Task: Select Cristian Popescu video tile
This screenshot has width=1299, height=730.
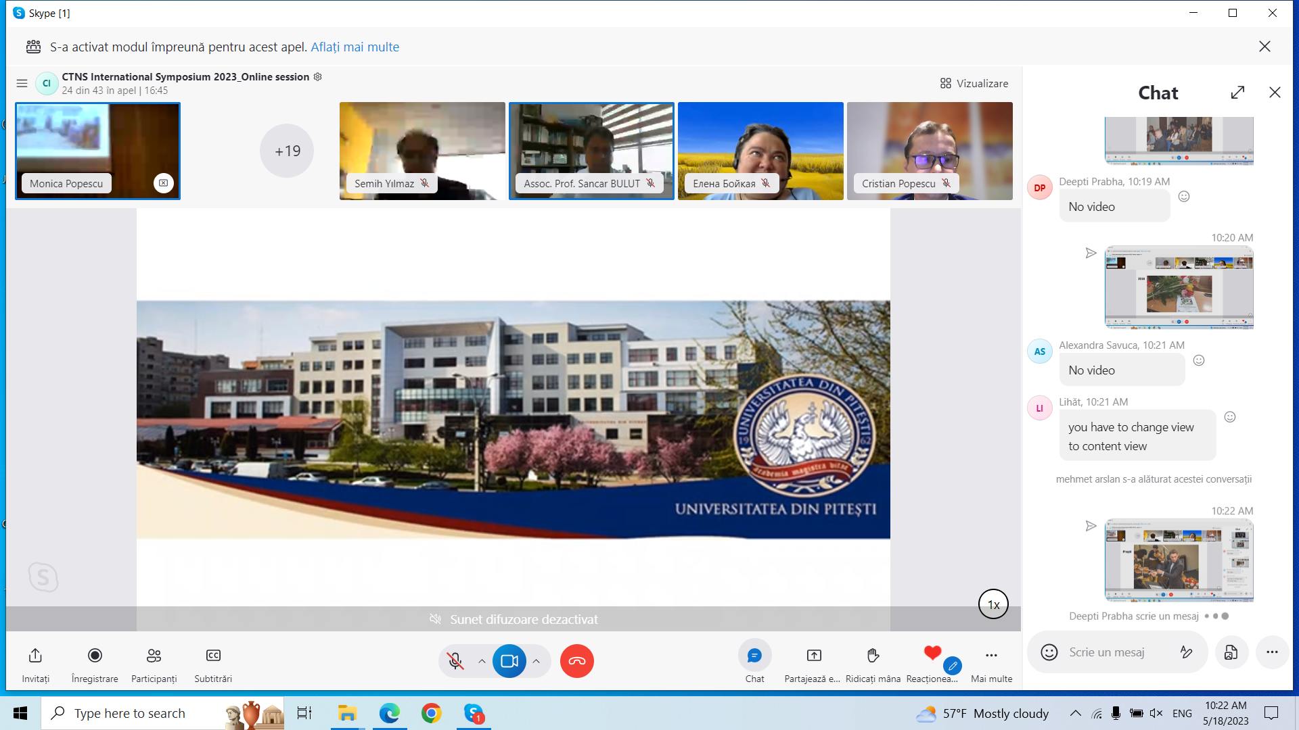Action: point(930,151)
